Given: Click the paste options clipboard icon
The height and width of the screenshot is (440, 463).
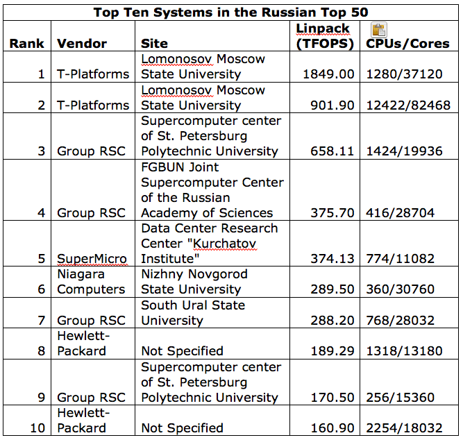Looking at the screenshot, I should tap(378, 30).
